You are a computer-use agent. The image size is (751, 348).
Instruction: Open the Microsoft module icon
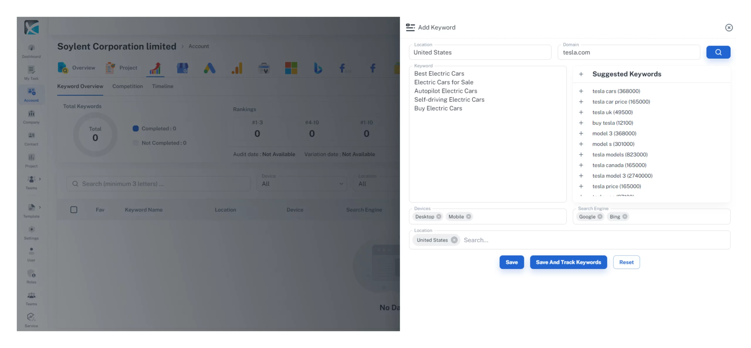coord(291,68)
